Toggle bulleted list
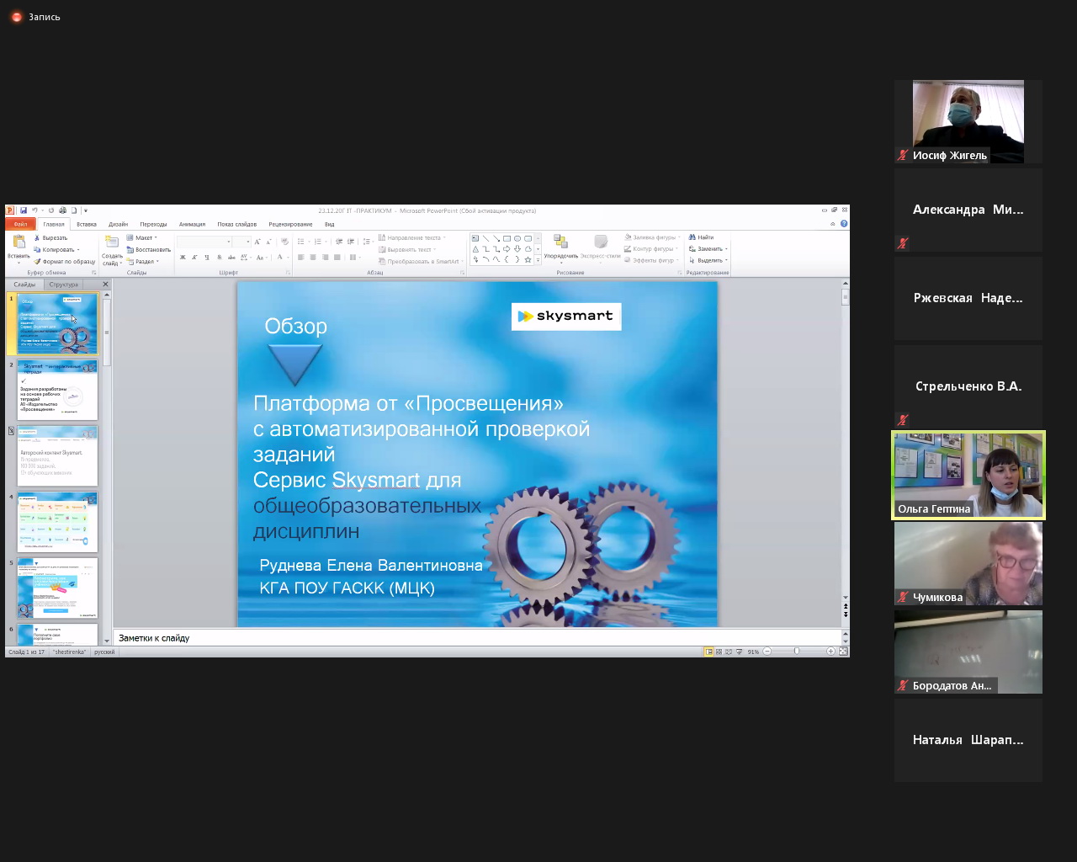Viewport: 1077px width, 862px height. [x=303, y=242]
